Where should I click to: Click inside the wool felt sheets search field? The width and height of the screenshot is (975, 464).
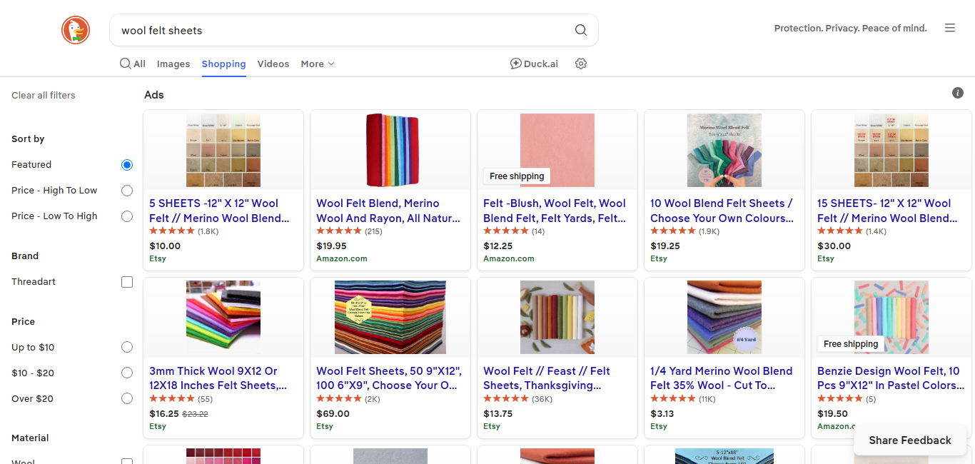point(343,30)
